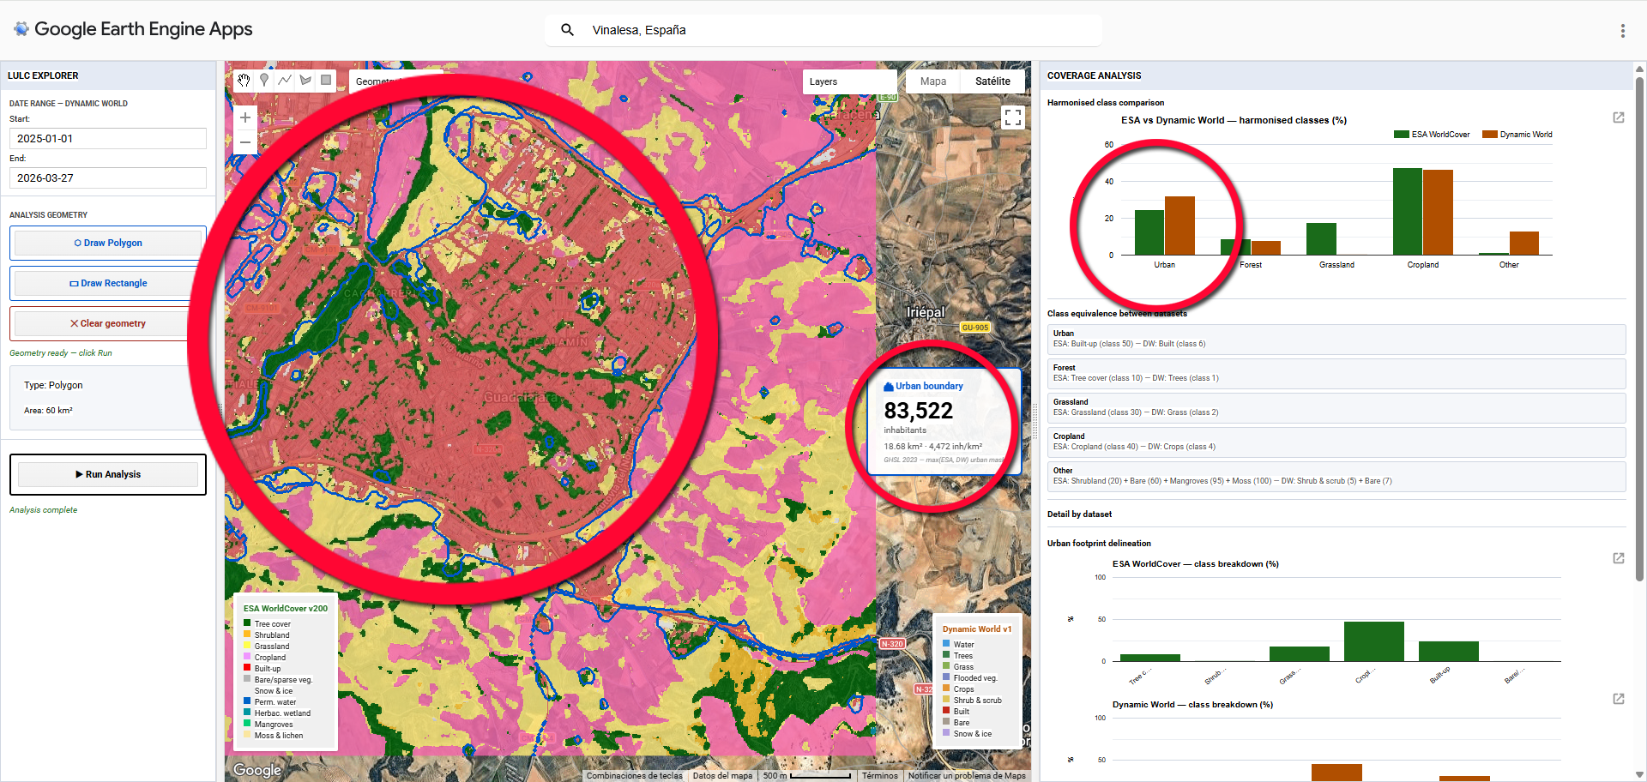Pick the line drawing tool
Image resolution: width=1647 pixels, height=782 pixels.
click(285, 81)
